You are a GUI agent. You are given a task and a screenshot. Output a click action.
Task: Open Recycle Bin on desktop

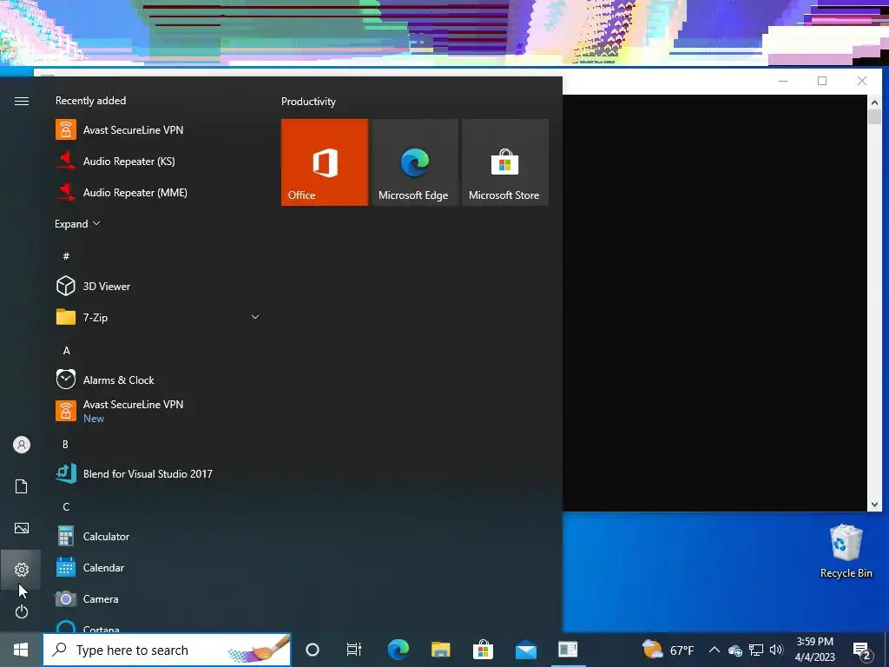846,551
